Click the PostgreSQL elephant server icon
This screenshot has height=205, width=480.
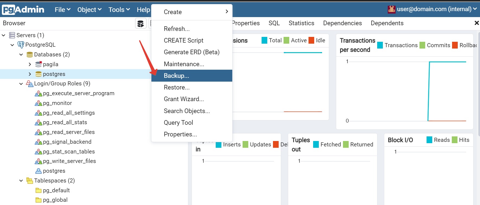pos(21,45)
